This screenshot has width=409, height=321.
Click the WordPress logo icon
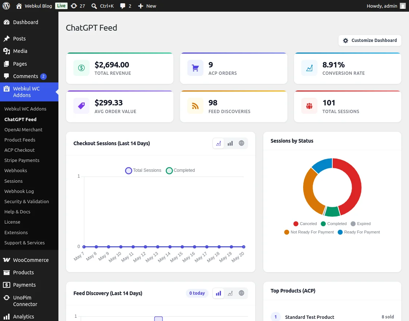coord(6,6)
